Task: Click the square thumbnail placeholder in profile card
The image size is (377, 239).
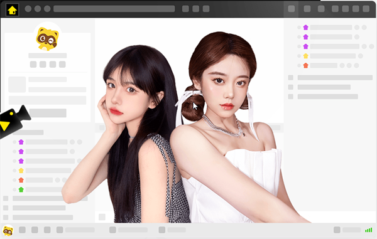Action: pos(17,85)
